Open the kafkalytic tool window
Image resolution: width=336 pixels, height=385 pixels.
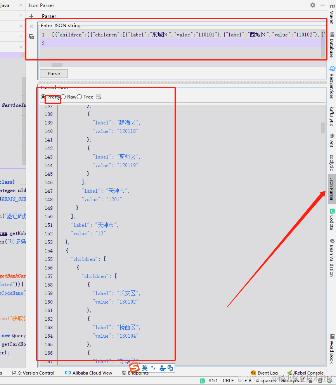click(332, 116)
